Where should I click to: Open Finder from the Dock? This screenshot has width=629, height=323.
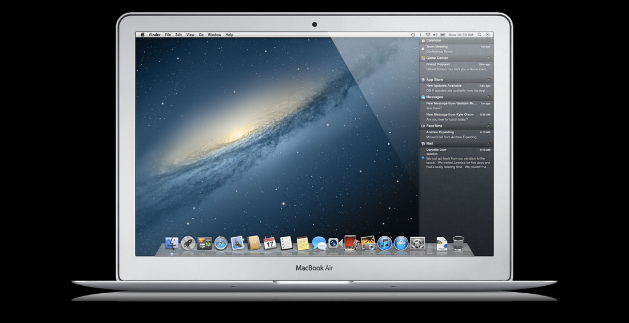click(x=172, y=243)
